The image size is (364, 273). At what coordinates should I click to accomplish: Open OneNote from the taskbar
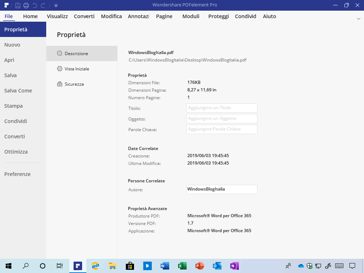[x=235, y=266]
